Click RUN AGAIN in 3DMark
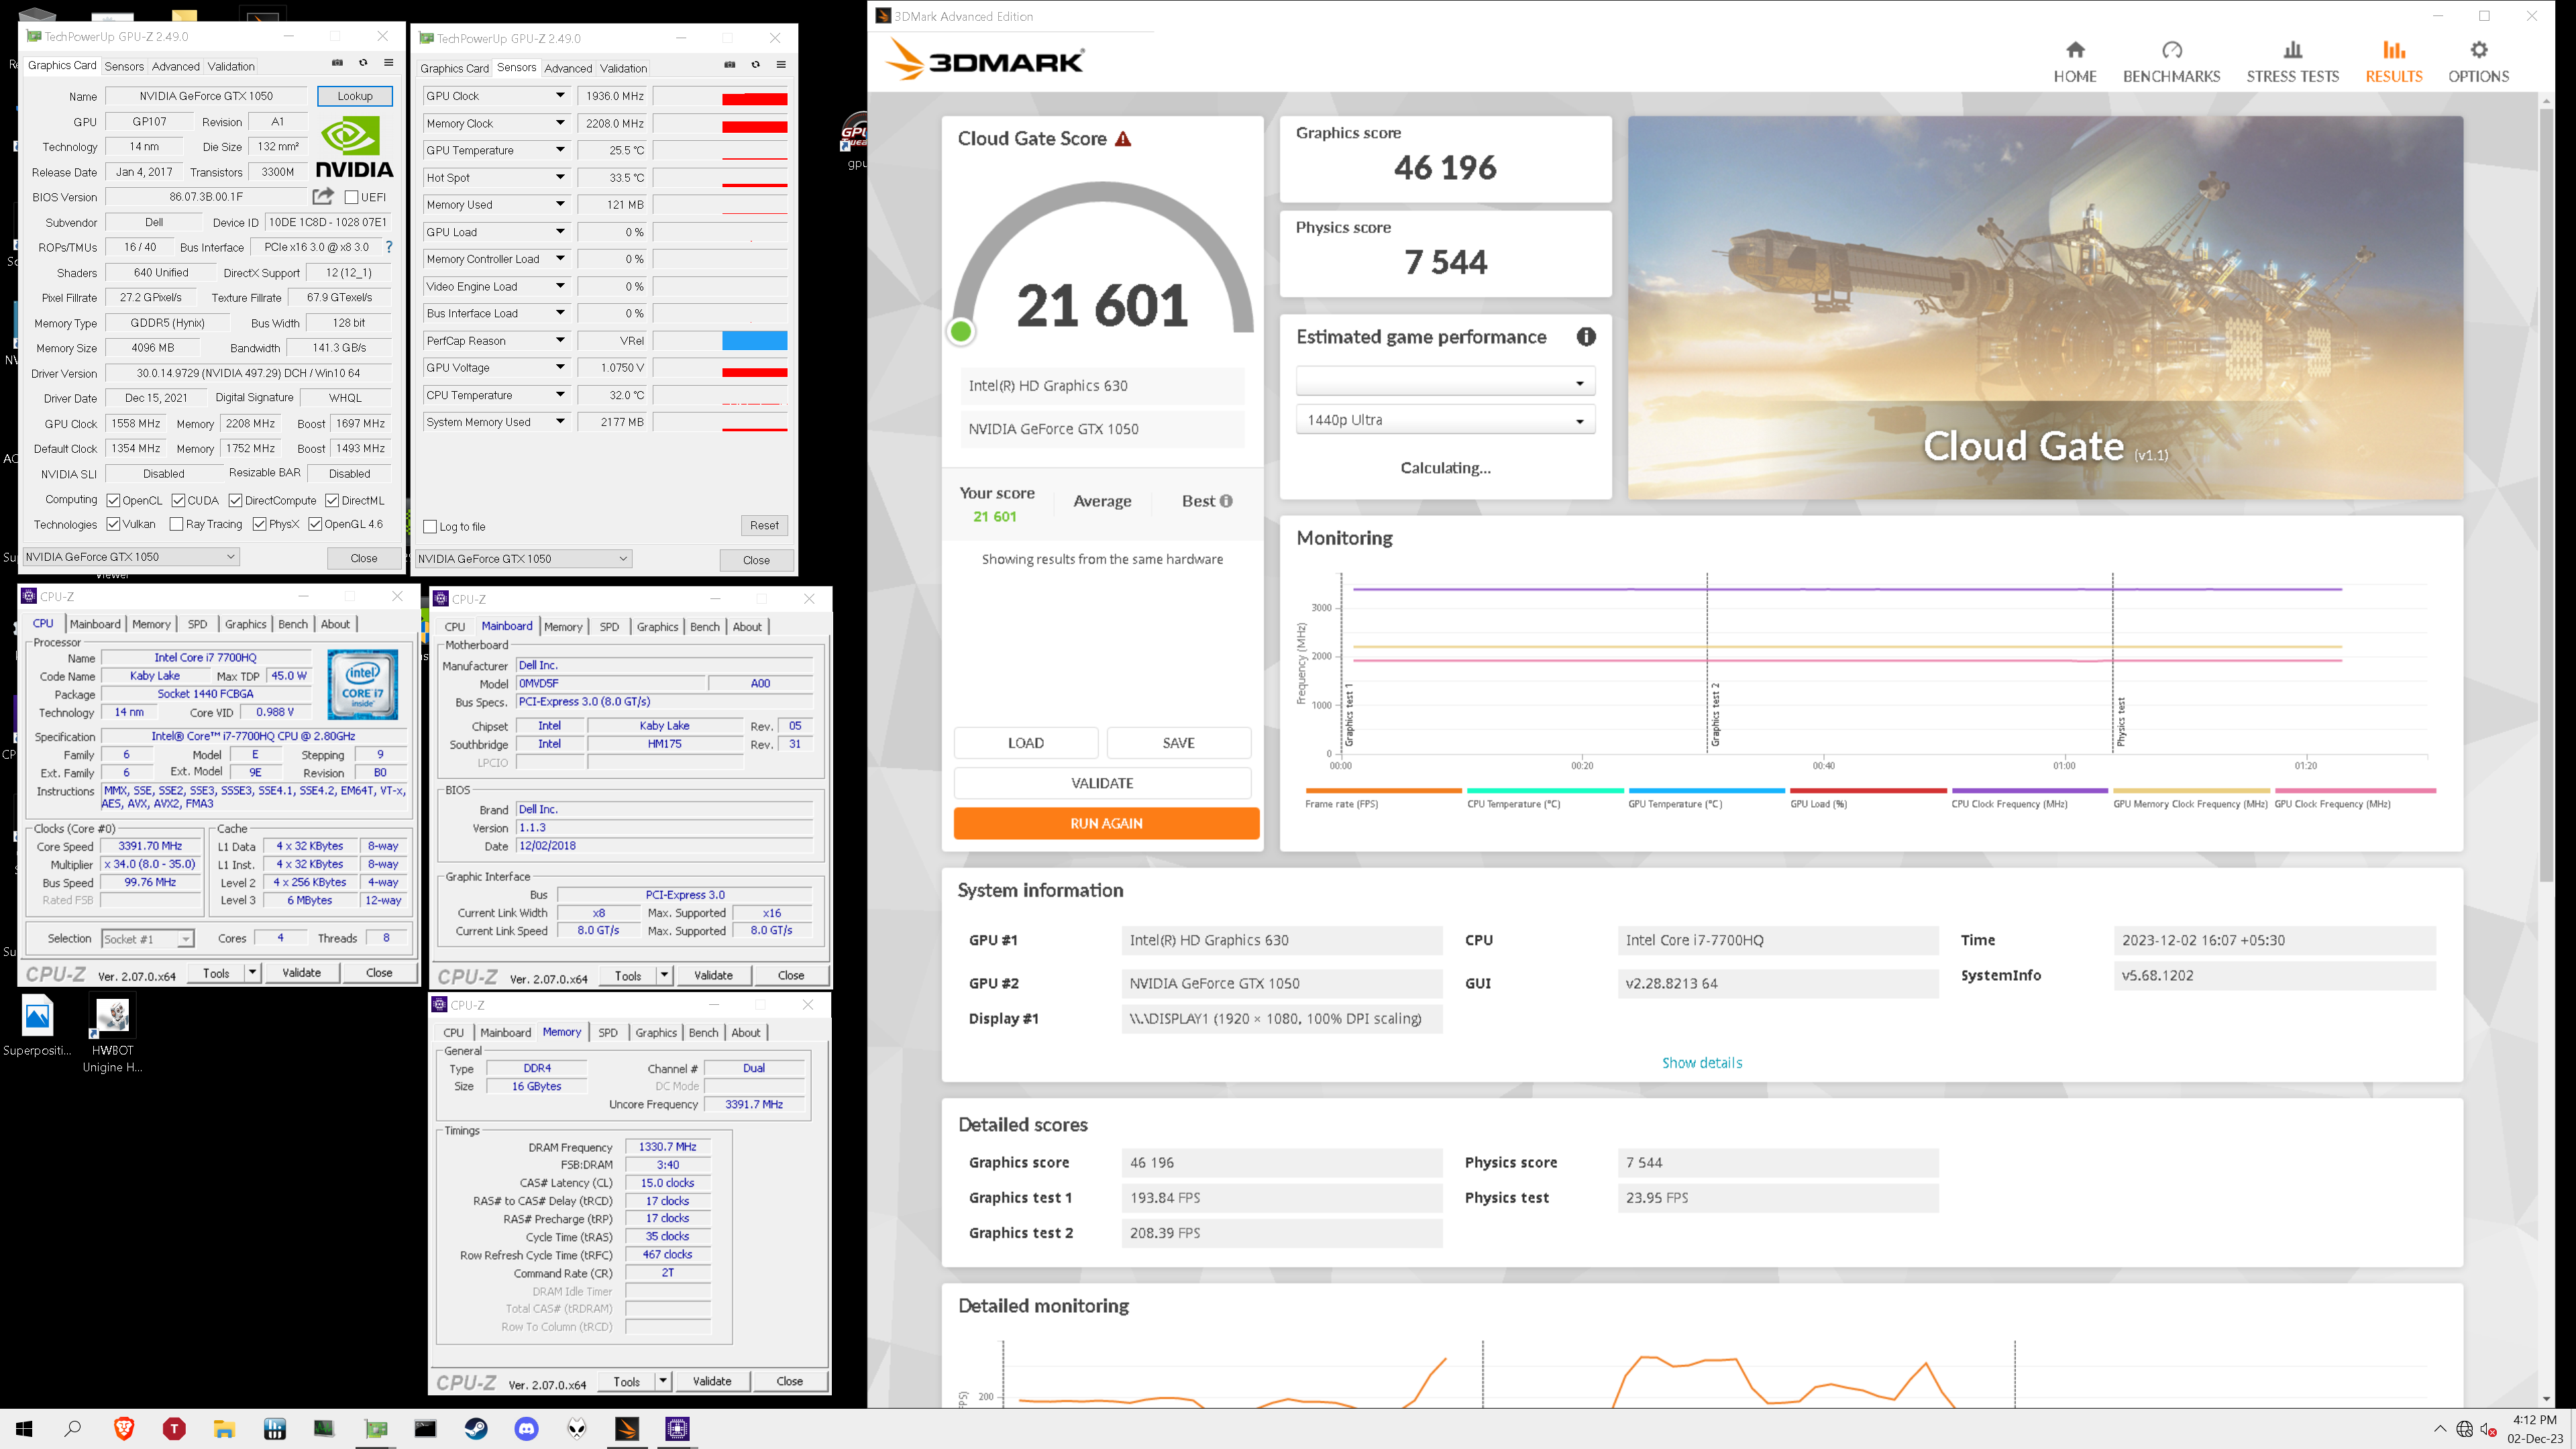The image size is (2576, 1449). pyautogui.click(x=1106, y=823)
